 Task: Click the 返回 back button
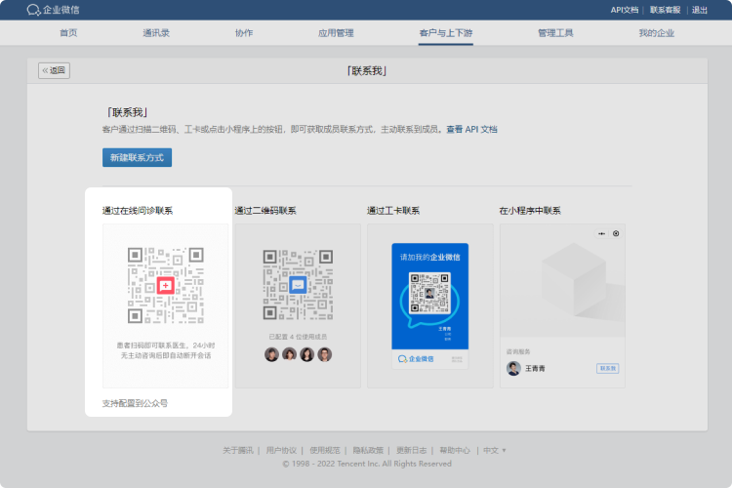[54, 70]
